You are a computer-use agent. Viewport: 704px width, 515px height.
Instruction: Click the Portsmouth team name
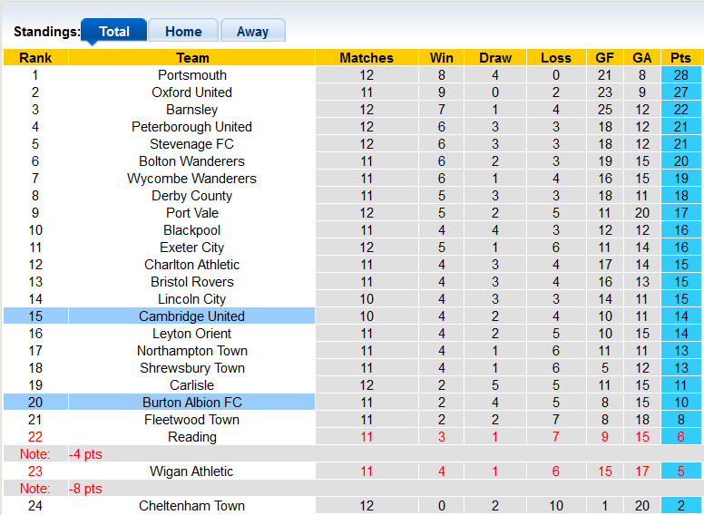pyautogui.click(x=192, y=75)
